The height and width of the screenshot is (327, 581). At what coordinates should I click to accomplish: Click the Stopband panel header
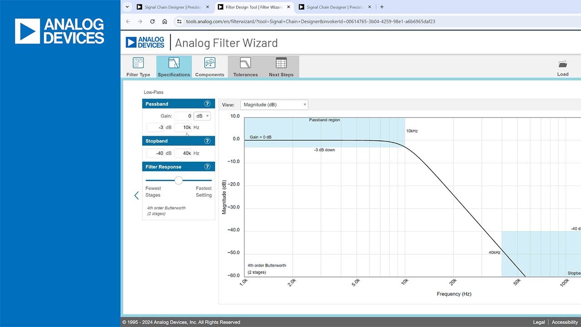pyautogui.click(x=178, y=141)
